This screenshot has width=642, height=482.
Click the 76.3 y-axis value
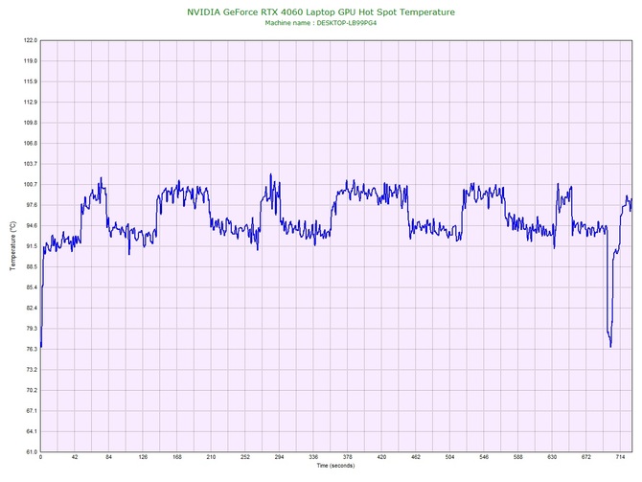tap(31, 350)
